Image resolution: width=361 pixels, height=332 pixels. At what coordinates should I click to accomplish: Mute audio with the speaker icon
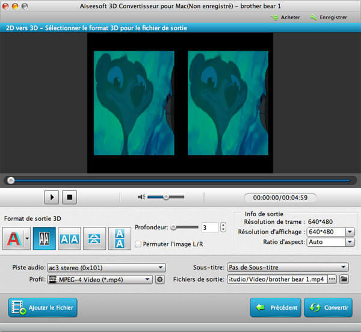[141, 197]
